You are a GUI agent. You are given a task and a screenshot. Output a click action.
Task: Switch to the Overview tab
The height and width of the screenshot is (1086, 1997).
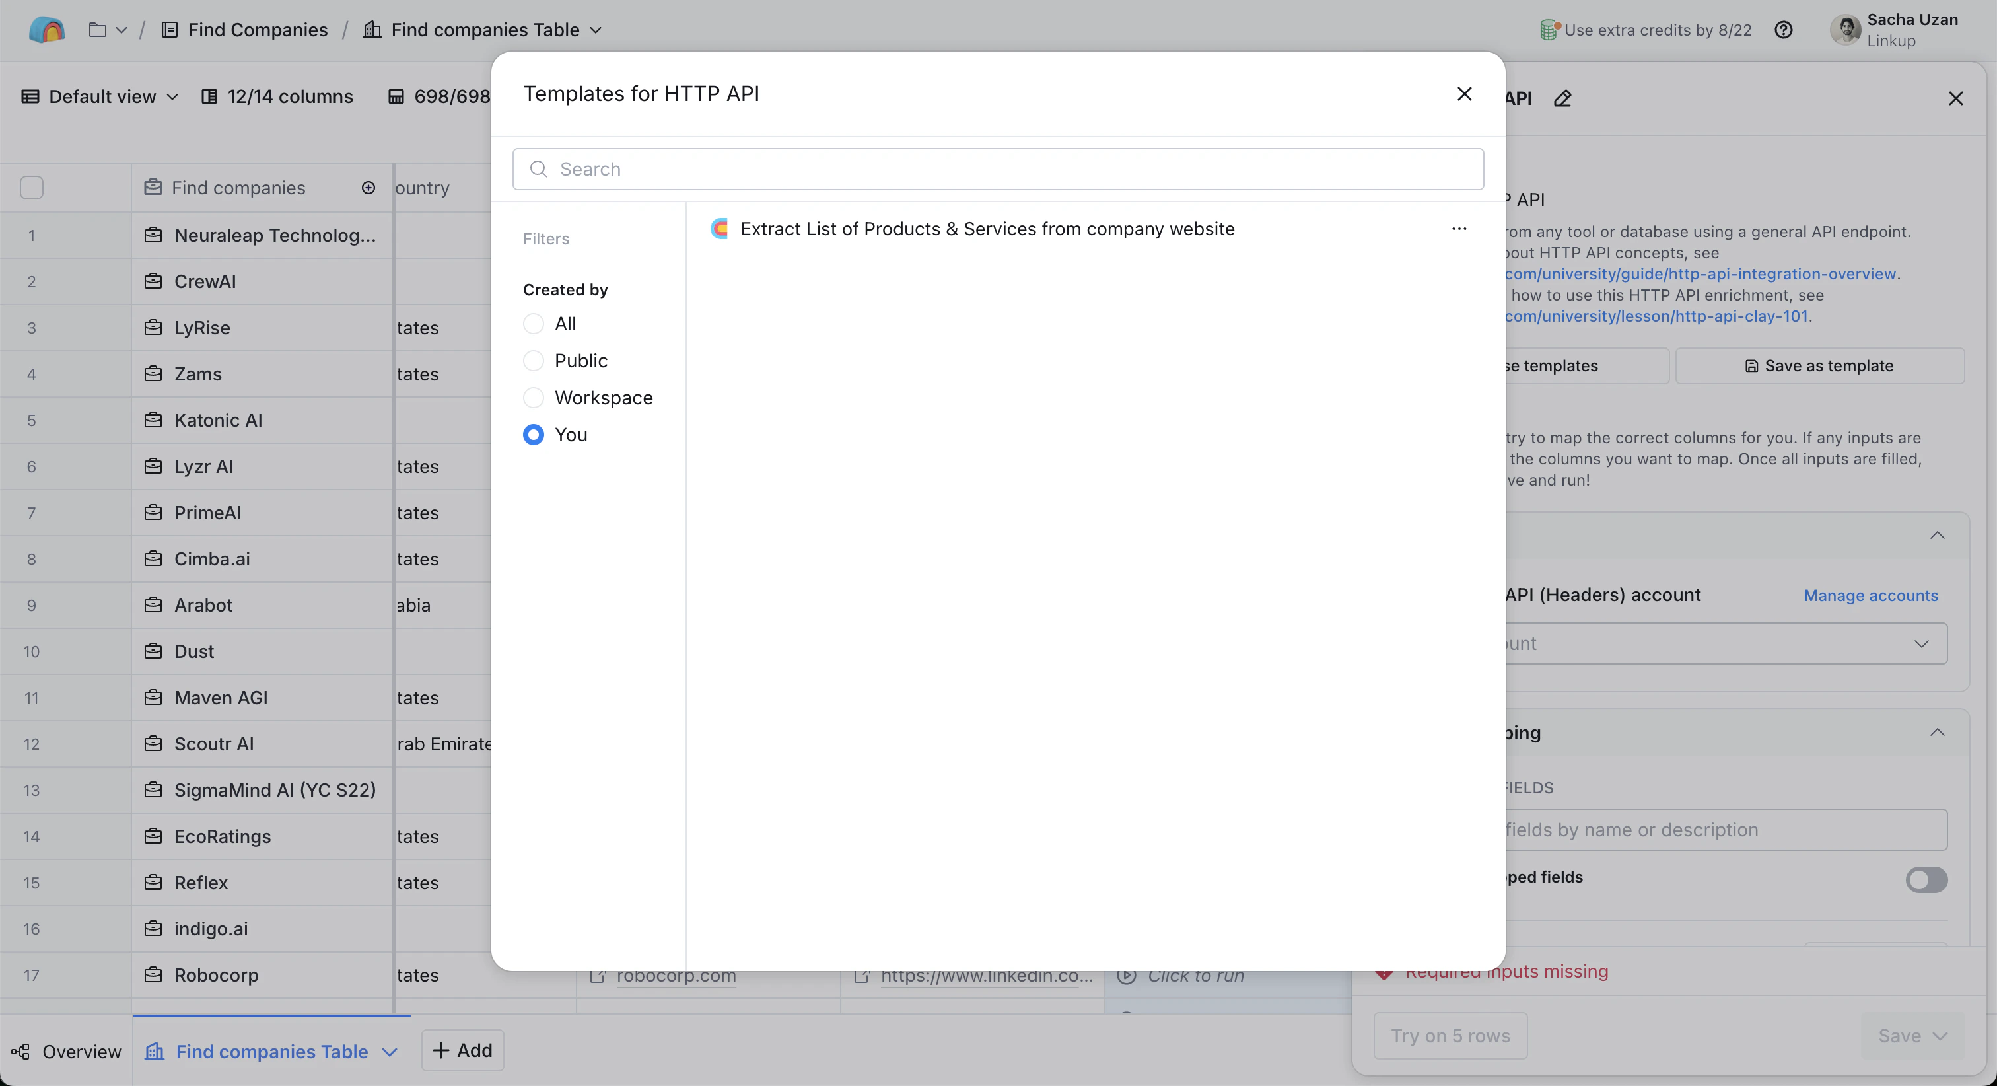[67, 1051]
